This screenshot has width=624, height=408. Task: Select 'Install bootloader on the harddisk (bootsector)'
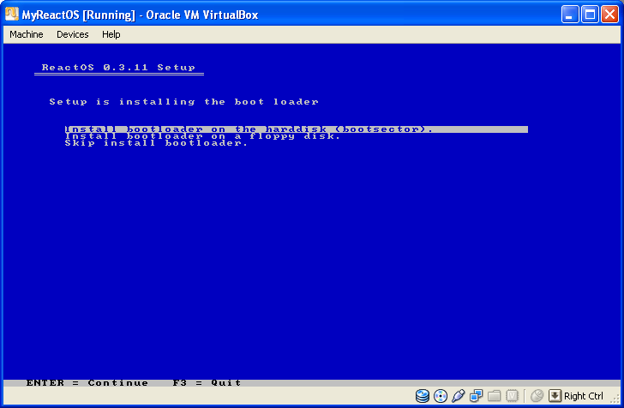point(297,129)
